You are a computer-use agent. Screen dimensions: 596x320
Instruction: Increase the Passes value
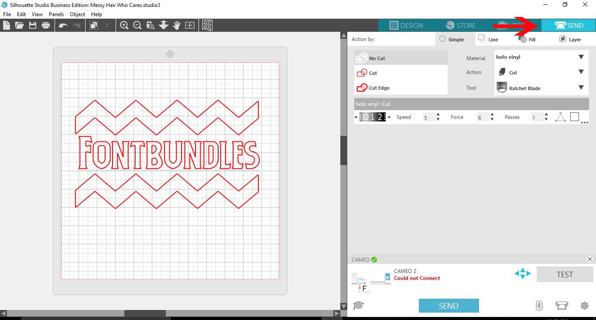point(546,115)
